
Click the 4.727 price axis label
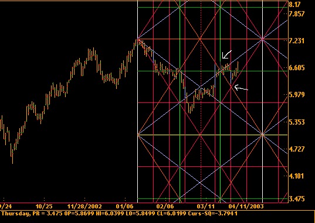(297, 149)
